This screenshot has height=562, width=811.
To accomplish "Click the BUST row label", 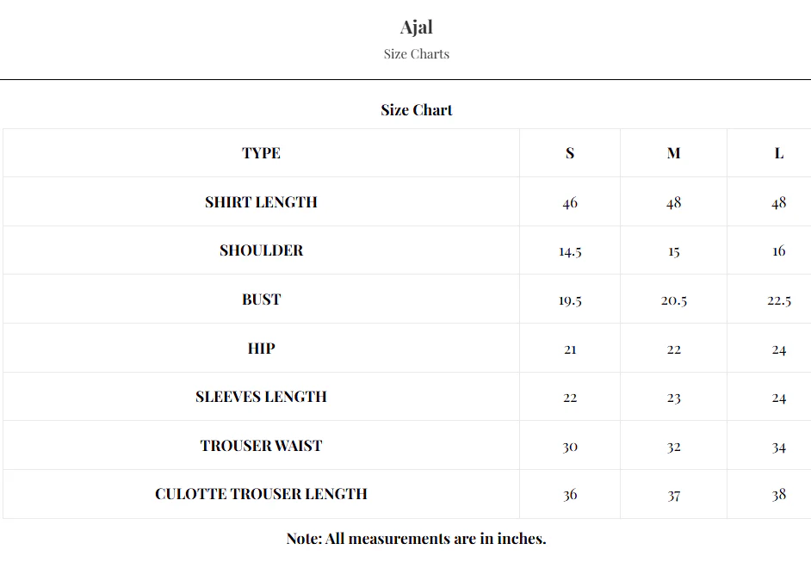I will [x=261, y=300].
